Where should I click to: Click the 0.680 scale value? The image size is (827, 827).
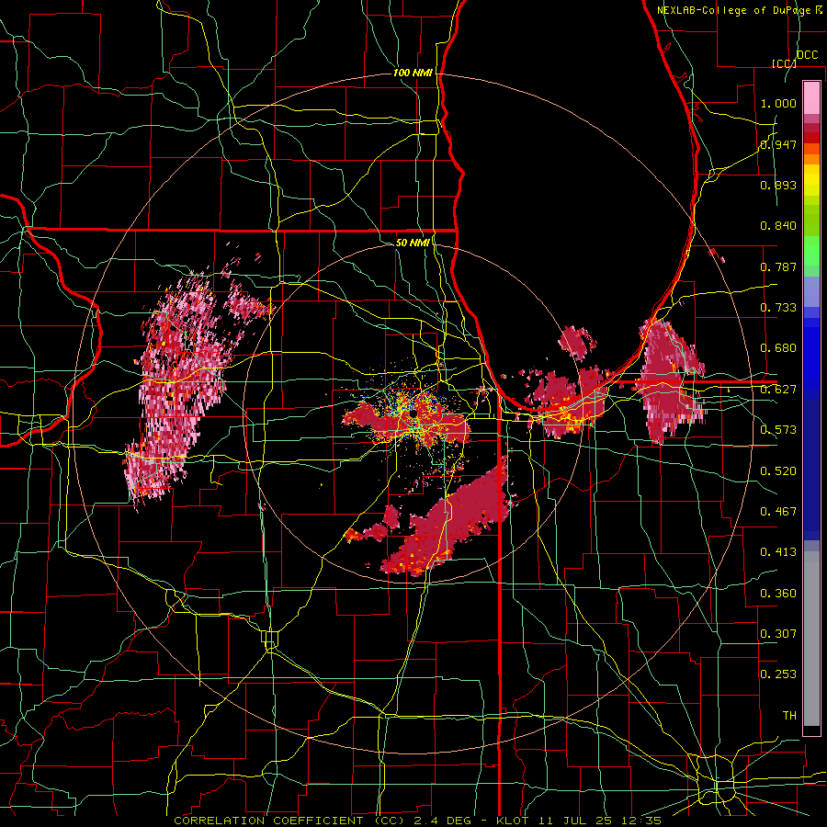tap(778, 348)
